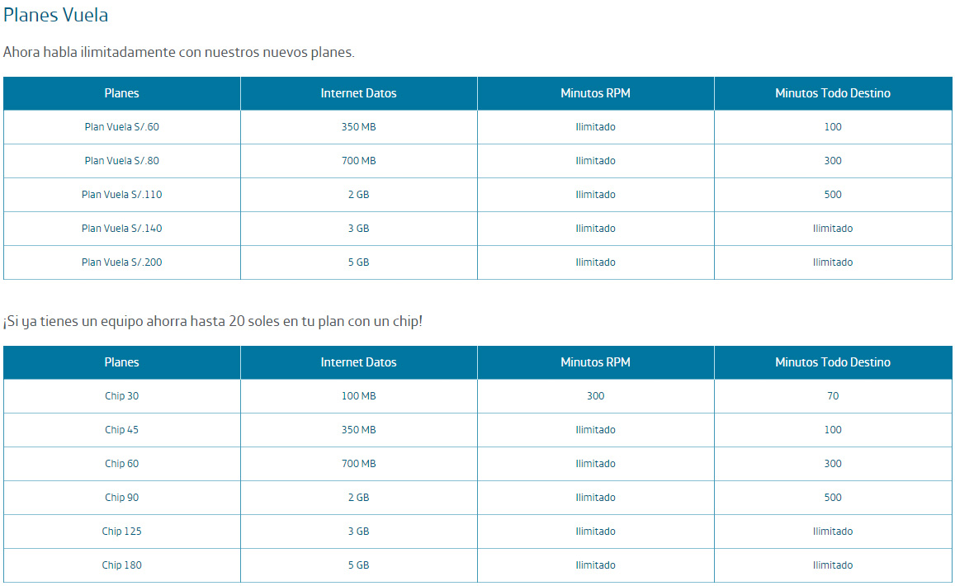Click the Chip 125 plan name

[x=122, y=532]
